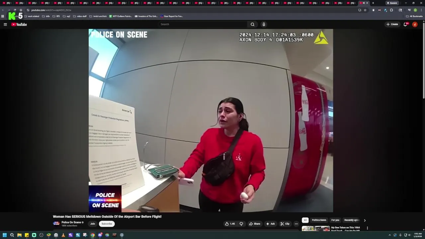Screen dimensions: 425x239
Task: Open the Gemini button in Chrome
Action: 392,3
